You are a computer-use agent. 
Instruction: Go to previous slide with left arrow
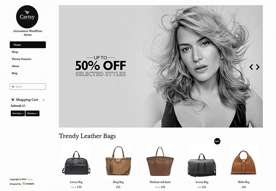(x=251, y=67)
